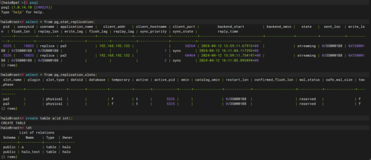Click the "create table a(id int);" command

tap(49, 118)
